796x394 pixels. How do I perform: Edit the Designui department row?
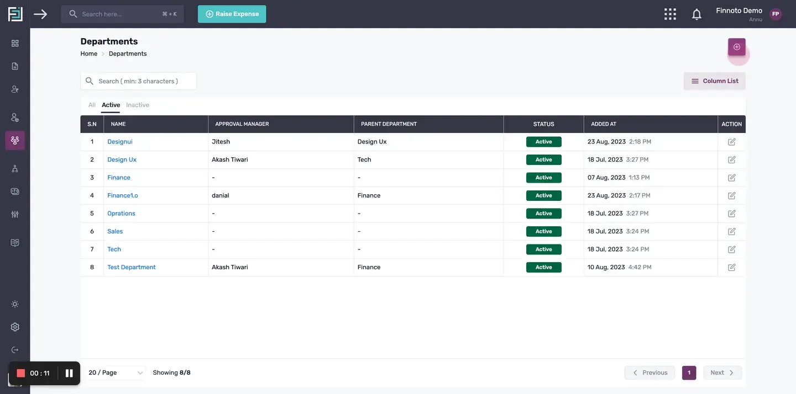click(731, 142)
